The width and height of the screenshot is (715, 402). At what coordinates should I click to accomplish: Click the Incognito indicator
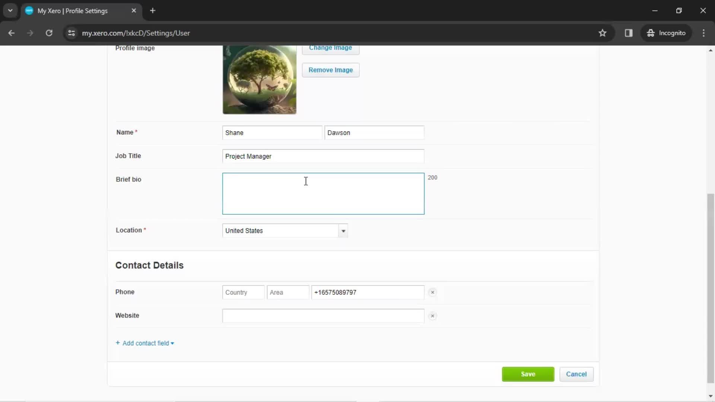(x=666, y=33)
